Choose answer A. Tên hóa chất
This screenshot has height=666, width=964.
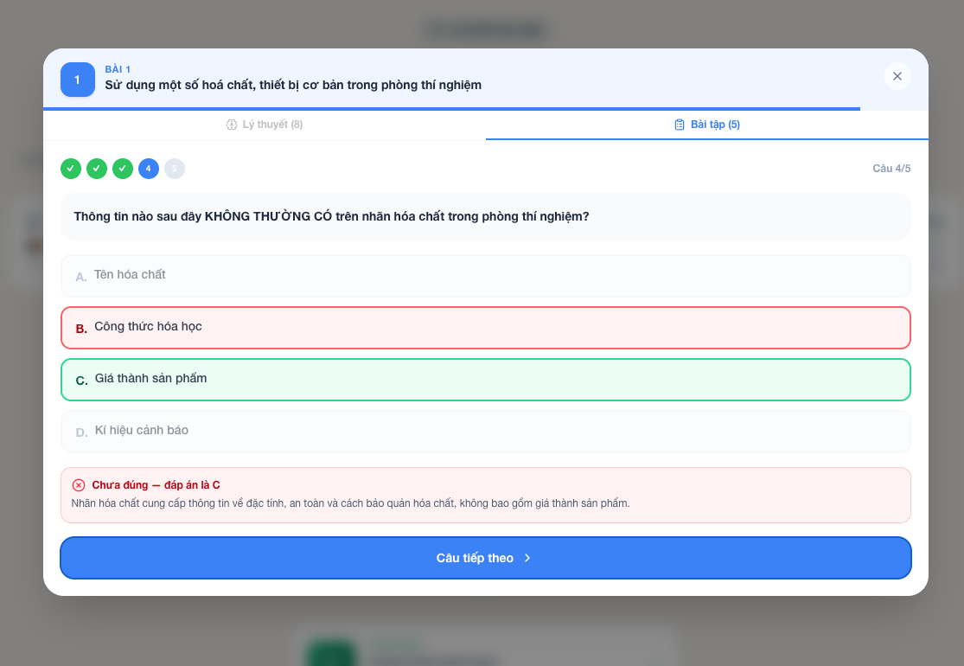coord(486,276)
